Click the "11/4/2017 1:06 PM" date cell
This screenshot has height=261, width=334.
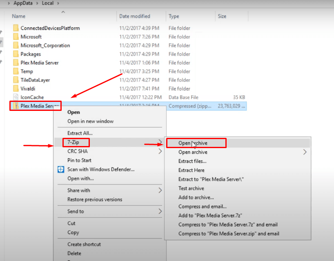click(x=139, y=63)
